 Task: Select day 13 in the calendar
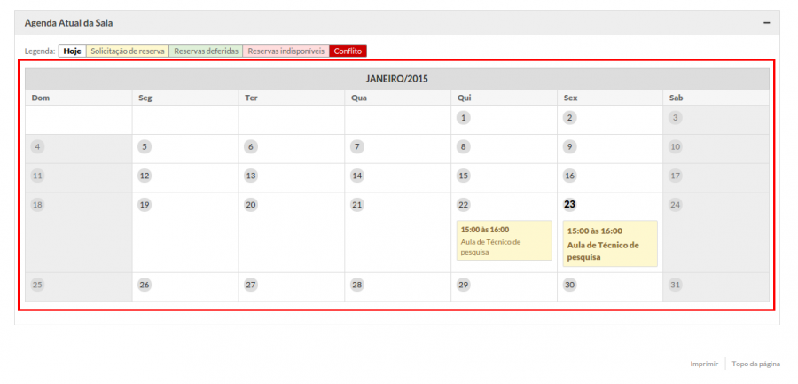pyautogui.click(x=250, y=176)
